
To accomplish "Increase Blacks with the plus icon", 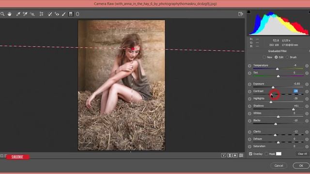I will click(307, 121).
